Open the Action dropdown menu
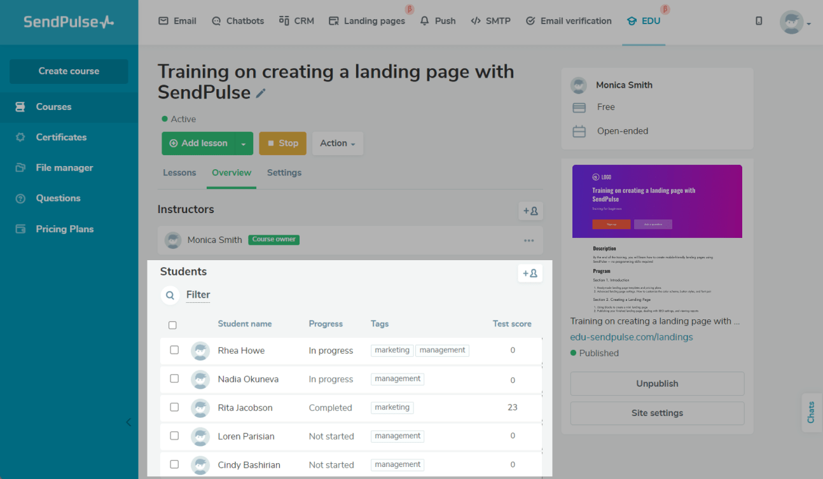 pyautogui.click(x=338, y=144)
